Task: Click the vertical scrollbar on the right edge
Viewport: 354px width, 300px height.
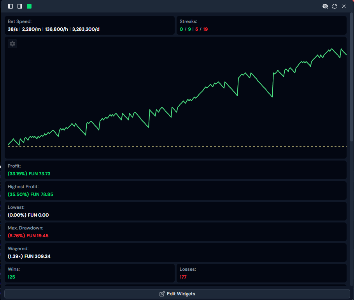Action: pyautogui.click(x=352, y=78)
